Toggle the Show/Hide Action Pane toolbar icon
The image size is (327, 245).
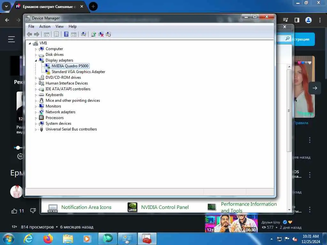click(x=74, y=34)
